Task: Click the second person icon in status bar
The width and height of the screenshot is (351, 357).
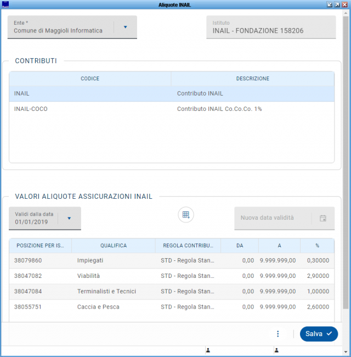Action: click(x=276, y=350)
